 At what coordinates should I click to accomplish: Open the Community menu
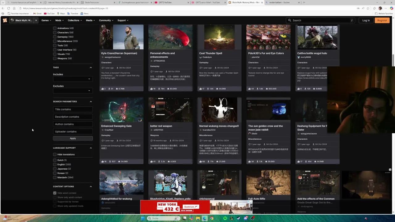coord(106,20)
